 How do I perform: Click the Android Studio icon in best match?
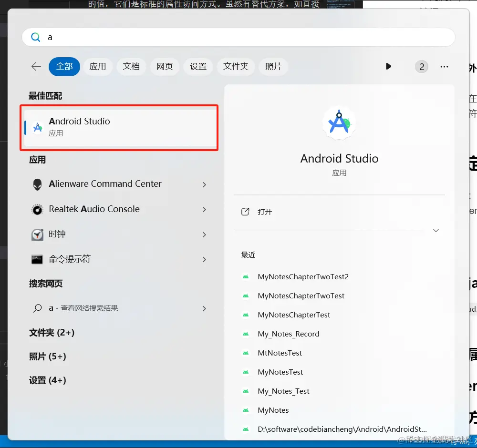pyautogui.click(x=38, y=127)
